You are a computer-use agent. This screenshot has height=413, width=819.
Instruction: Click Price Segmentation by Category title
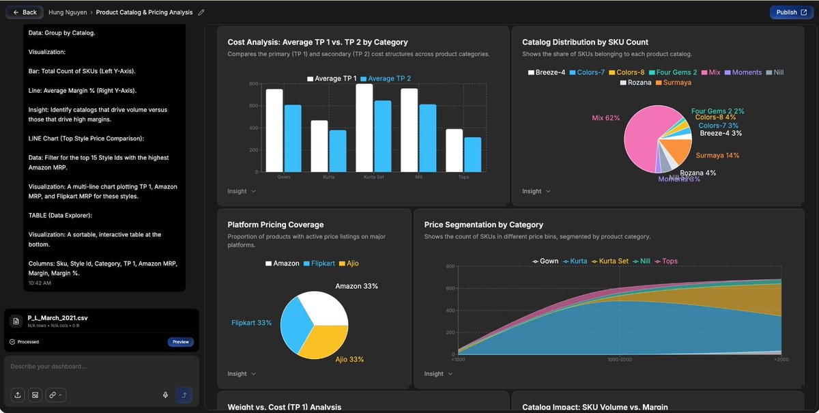click(x=484, y=225)
